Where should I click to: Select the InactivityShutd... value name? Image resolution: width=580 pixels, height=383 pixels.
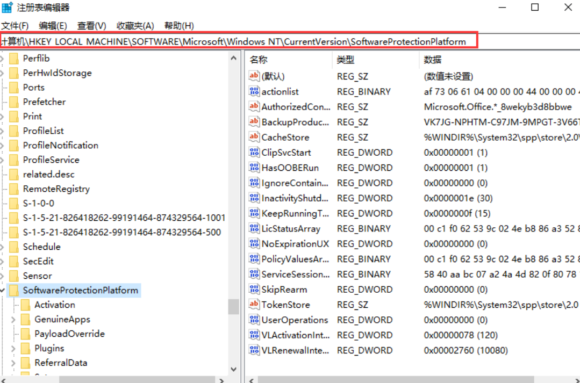click(x=295, y=198)
